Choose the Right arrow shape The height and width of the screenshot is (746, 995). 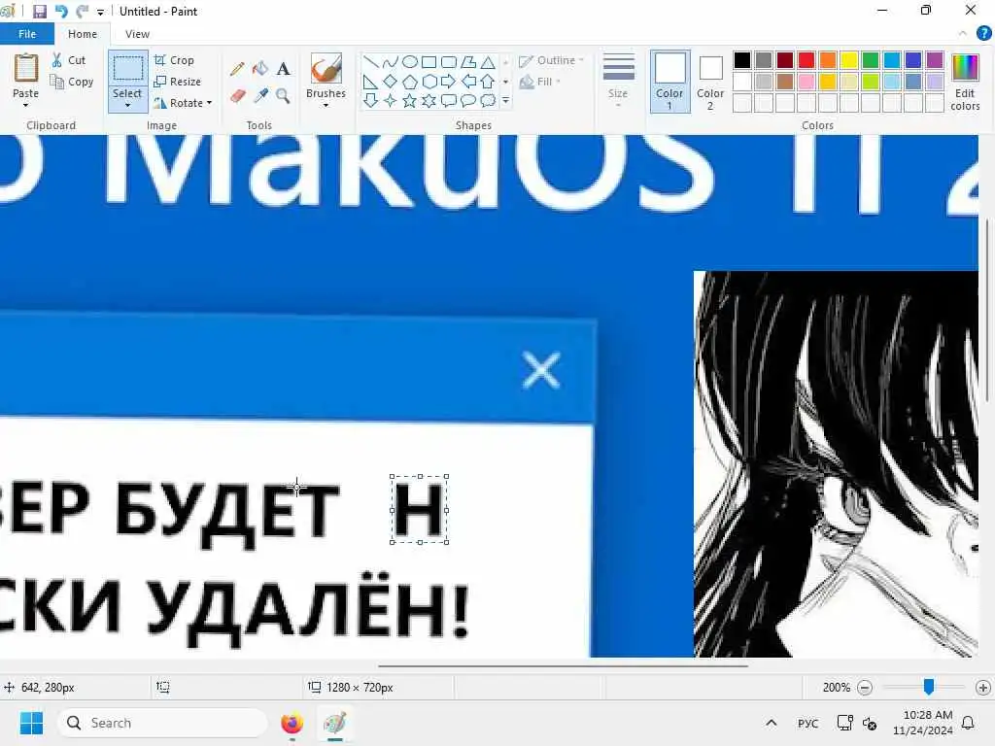pos(449,82)
